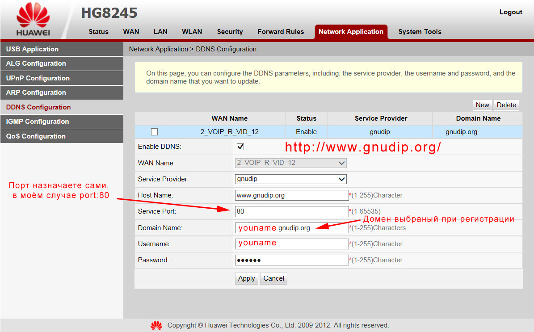534x332 pixels.
Task: Go to QoS Configuration page
Action: point(62,136)
